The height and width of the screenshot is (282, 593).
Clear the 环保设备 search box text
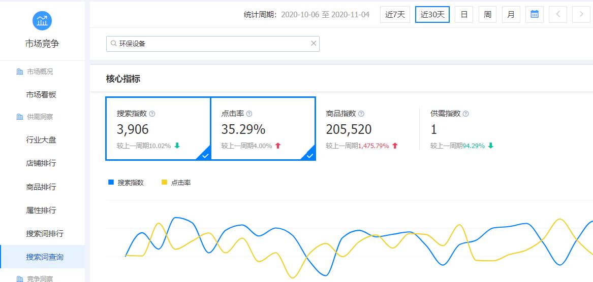(x=314, y=44)
